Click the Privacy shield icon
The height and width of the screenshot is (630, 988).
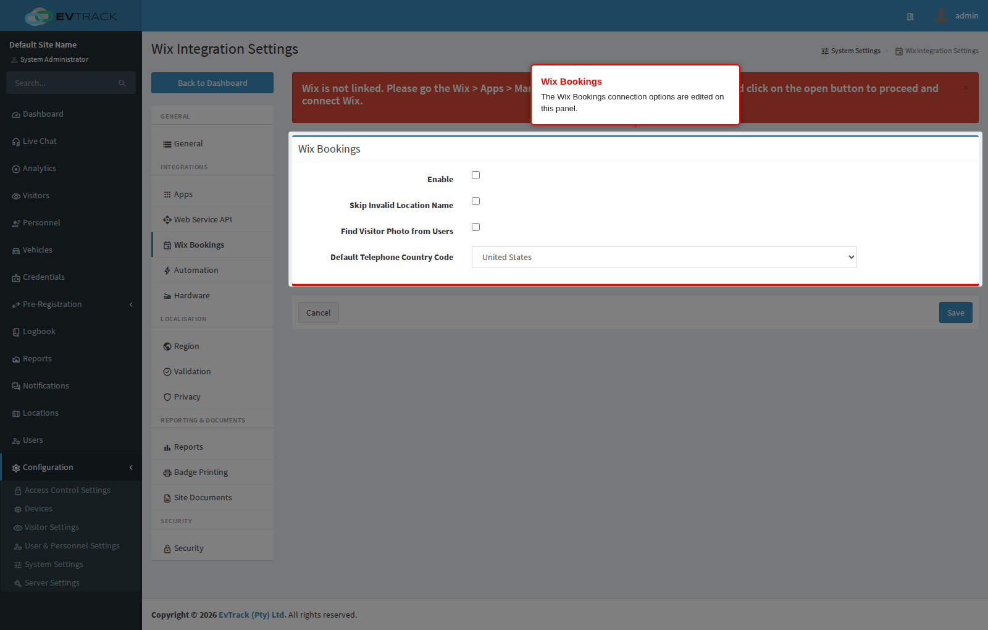167,397
